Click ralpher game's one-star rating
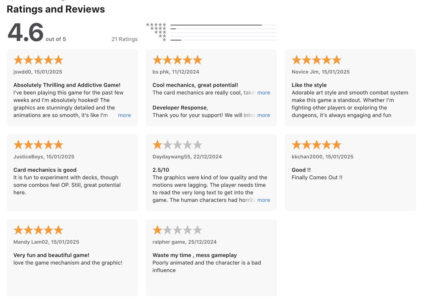 click(178, 230)
